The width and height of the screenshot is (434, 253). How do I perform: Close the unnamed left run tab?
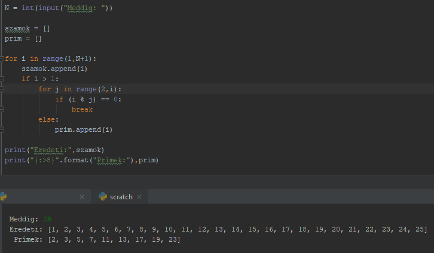82,197
